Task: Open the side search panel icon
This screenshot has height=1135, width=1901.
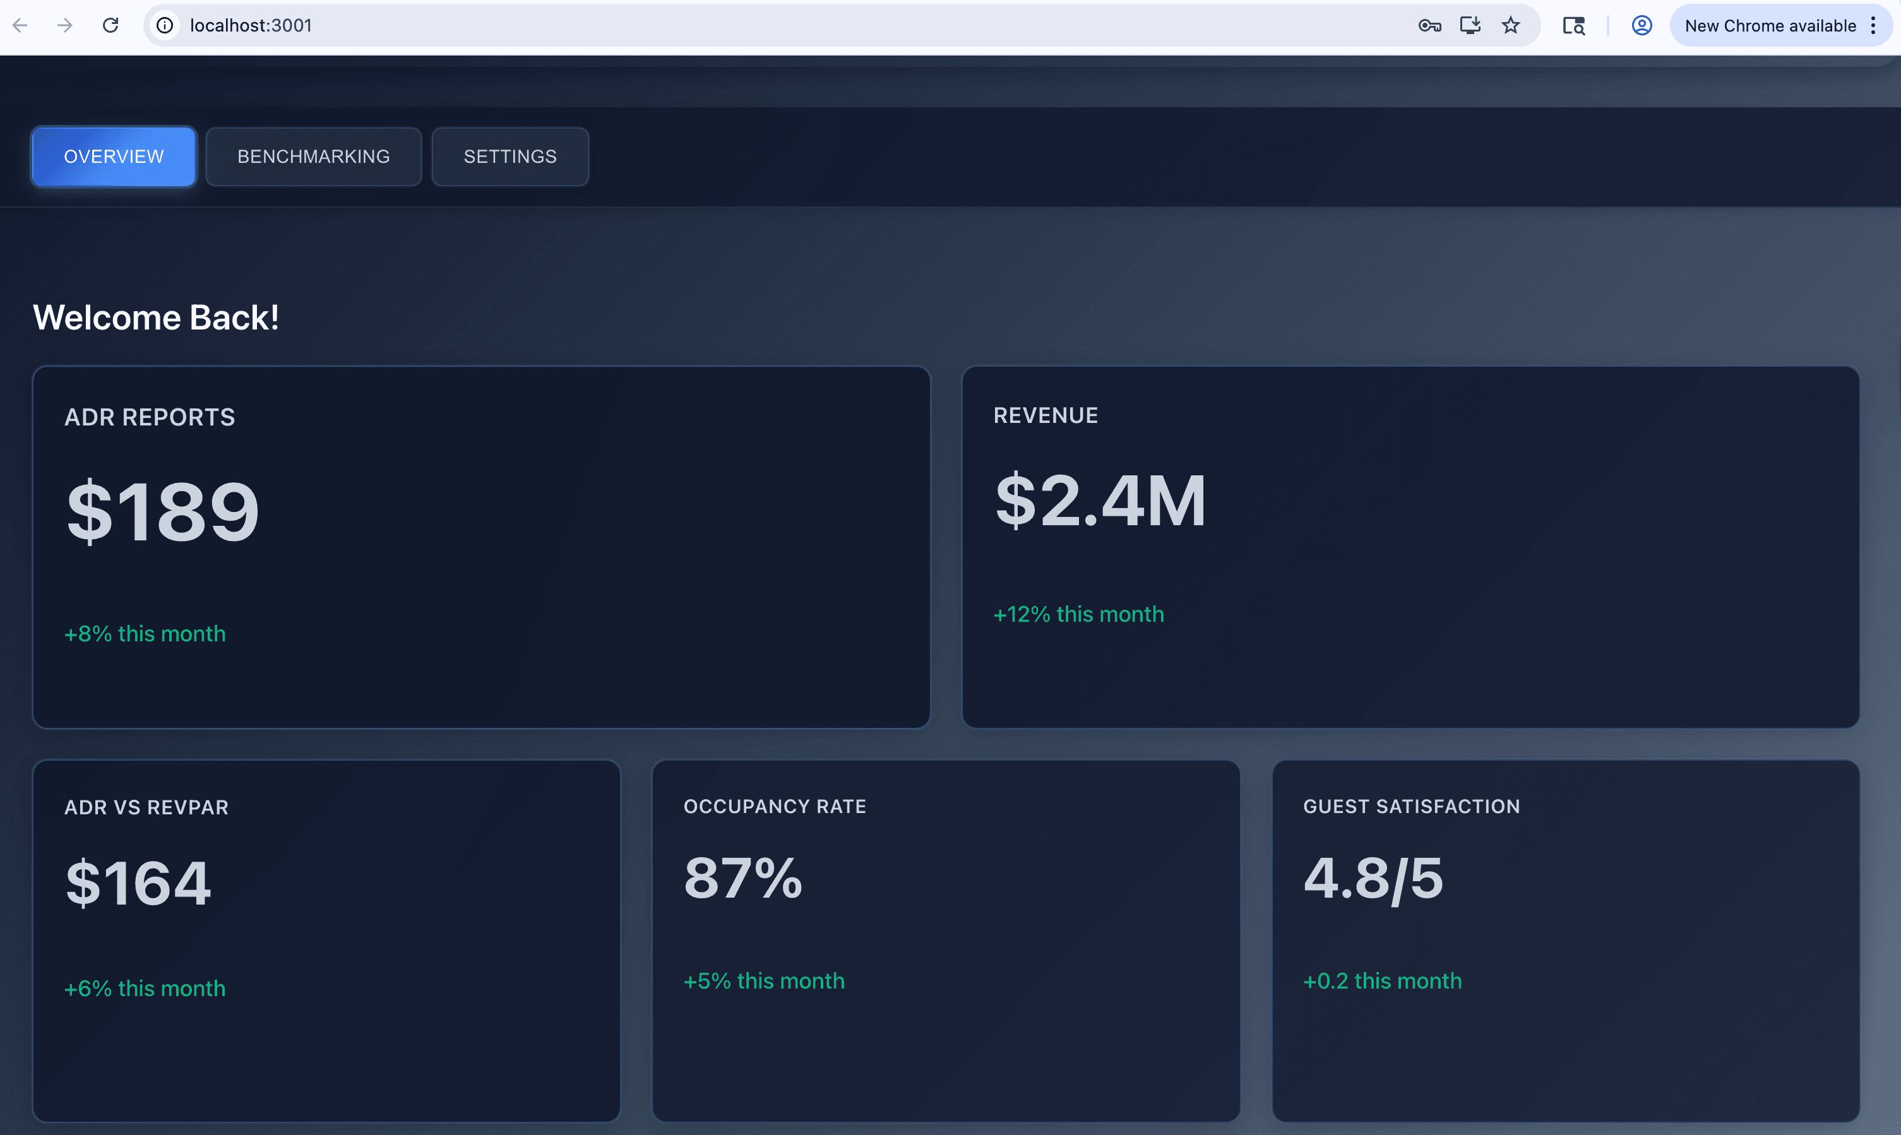Action: pyautogui.click(x=1573, y=25)
